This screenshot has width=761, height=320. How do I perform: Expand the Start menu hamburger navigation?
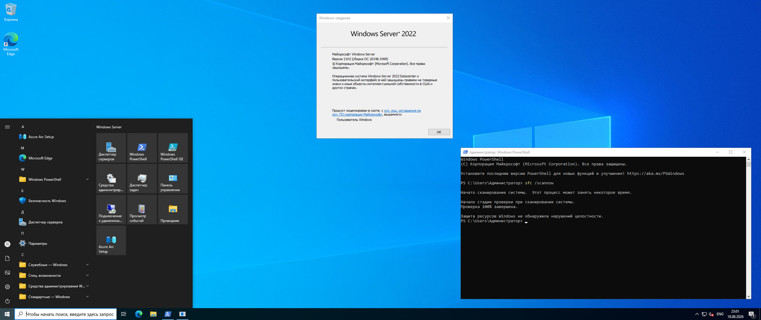click(7, 127)
